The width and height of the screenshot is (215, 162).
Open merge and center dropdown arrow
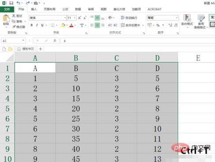click(x=143, y=25)
